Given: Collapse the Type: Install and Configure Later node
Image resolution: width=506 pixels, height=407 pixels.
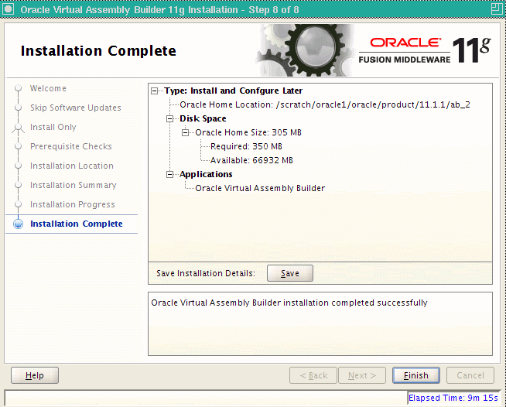Looking at the screenshot, I should pos(155,91).
